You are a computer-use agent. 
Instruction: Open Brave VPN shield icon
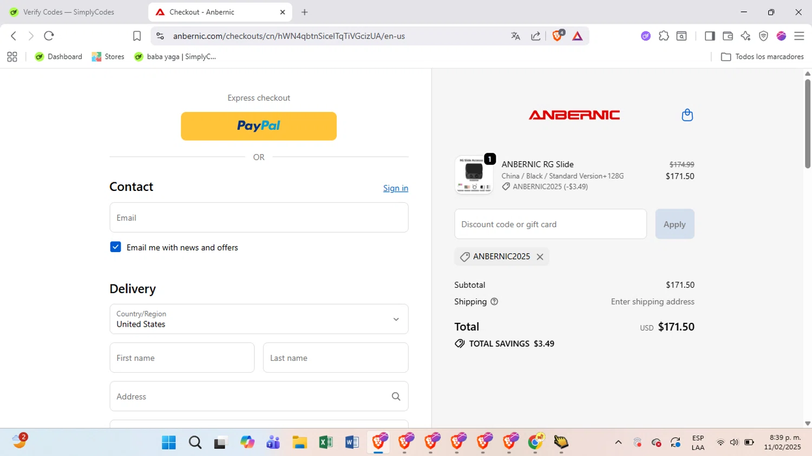(x=763, y=36)
